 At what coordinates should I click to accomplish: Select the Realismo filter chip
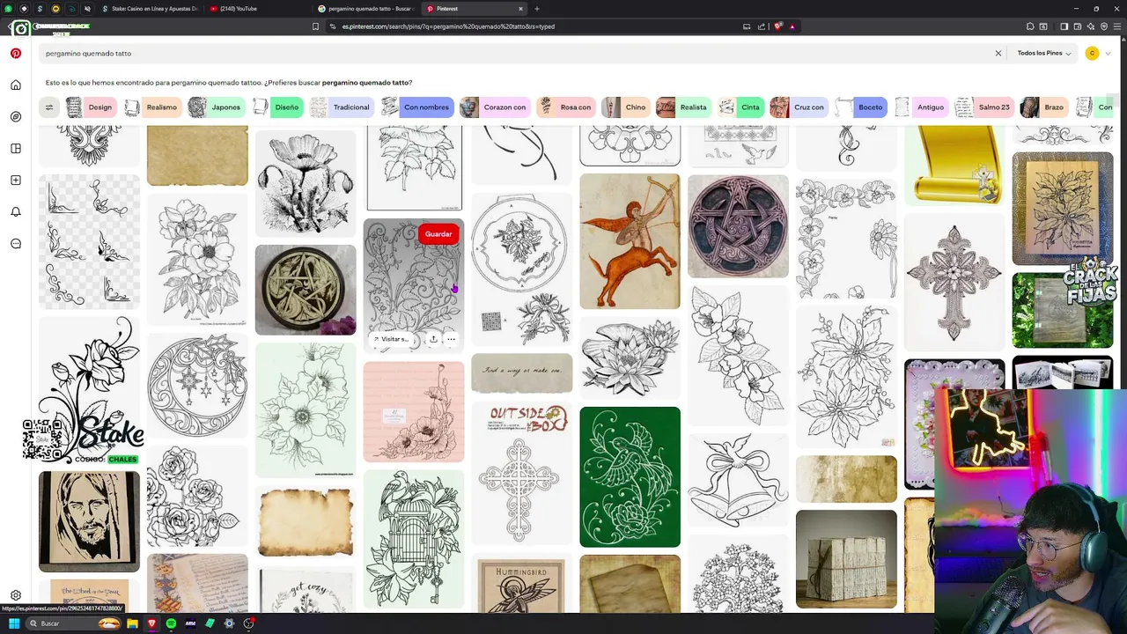point(151,107)
